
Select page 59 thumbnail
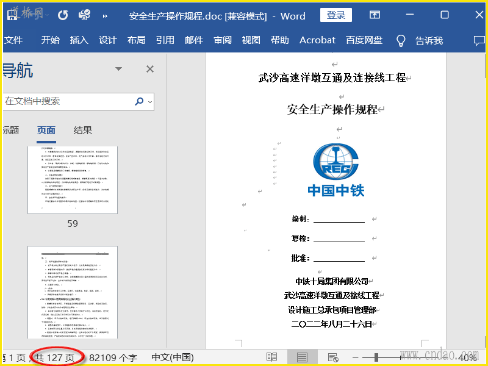click(x=73, y=180)
